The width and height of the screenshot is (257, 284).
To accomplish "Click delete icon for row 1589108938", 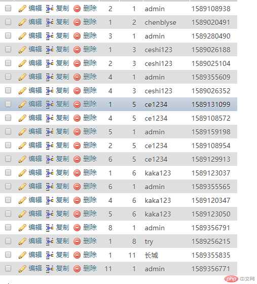I will pyautogui.click(x=77, y=9).
